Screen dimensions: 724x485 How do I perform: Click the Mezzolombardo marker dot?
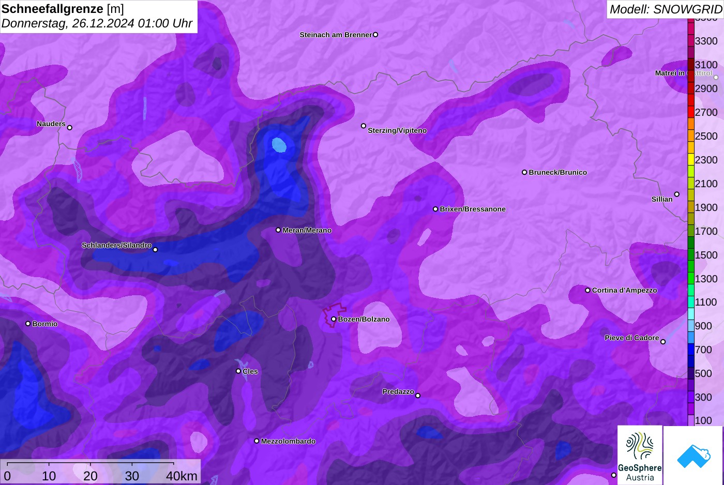click(x=257, y=441)
